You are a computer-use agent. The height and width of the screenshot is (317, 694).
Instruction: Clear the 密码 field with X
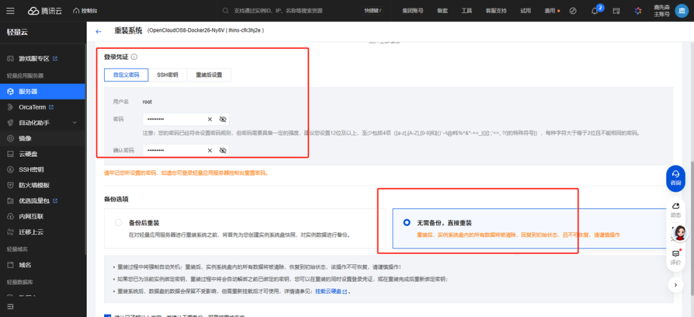tap(209, 119)
